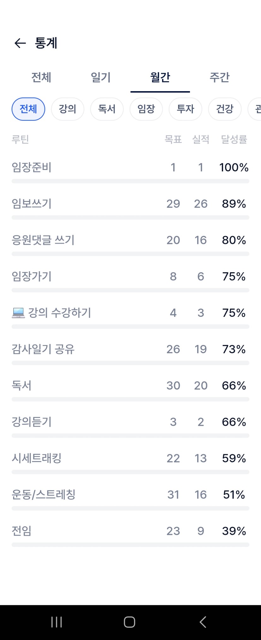Tap the 건강 filter chip

(225, 109)
